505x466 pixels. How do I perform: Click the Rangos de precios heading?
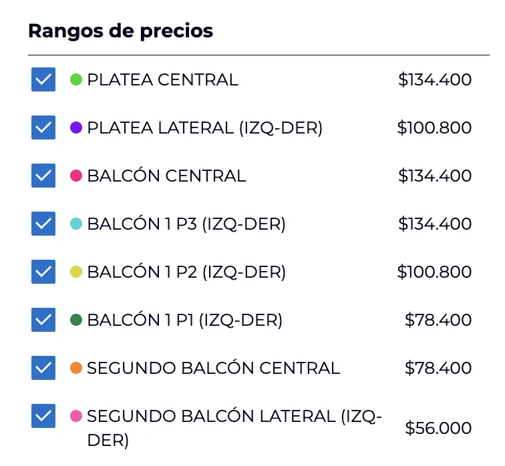120,31
